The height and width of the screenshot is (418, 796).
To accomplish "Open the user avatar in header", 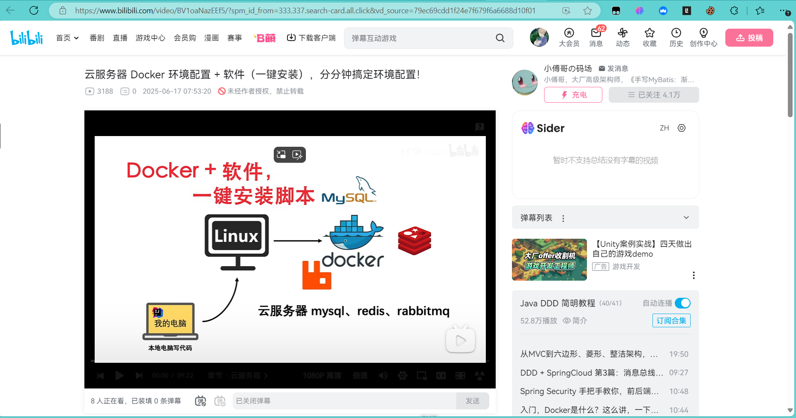I will (x=539, y=37).
